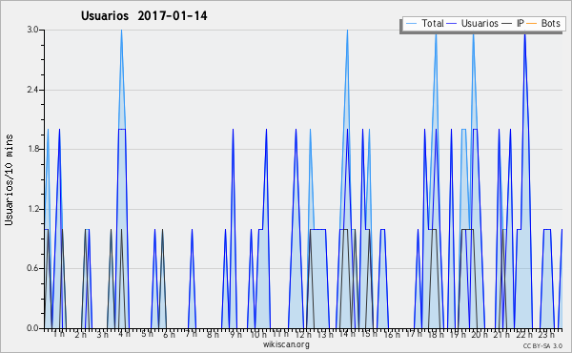
Task: Click the IP legend entry
Action: (x=513, y=23)
